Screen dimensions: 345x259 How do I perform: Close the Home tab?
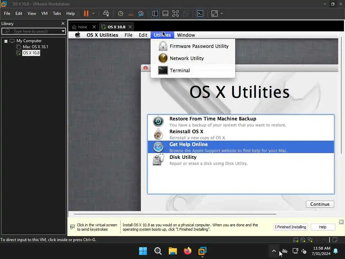coord(94,27)
